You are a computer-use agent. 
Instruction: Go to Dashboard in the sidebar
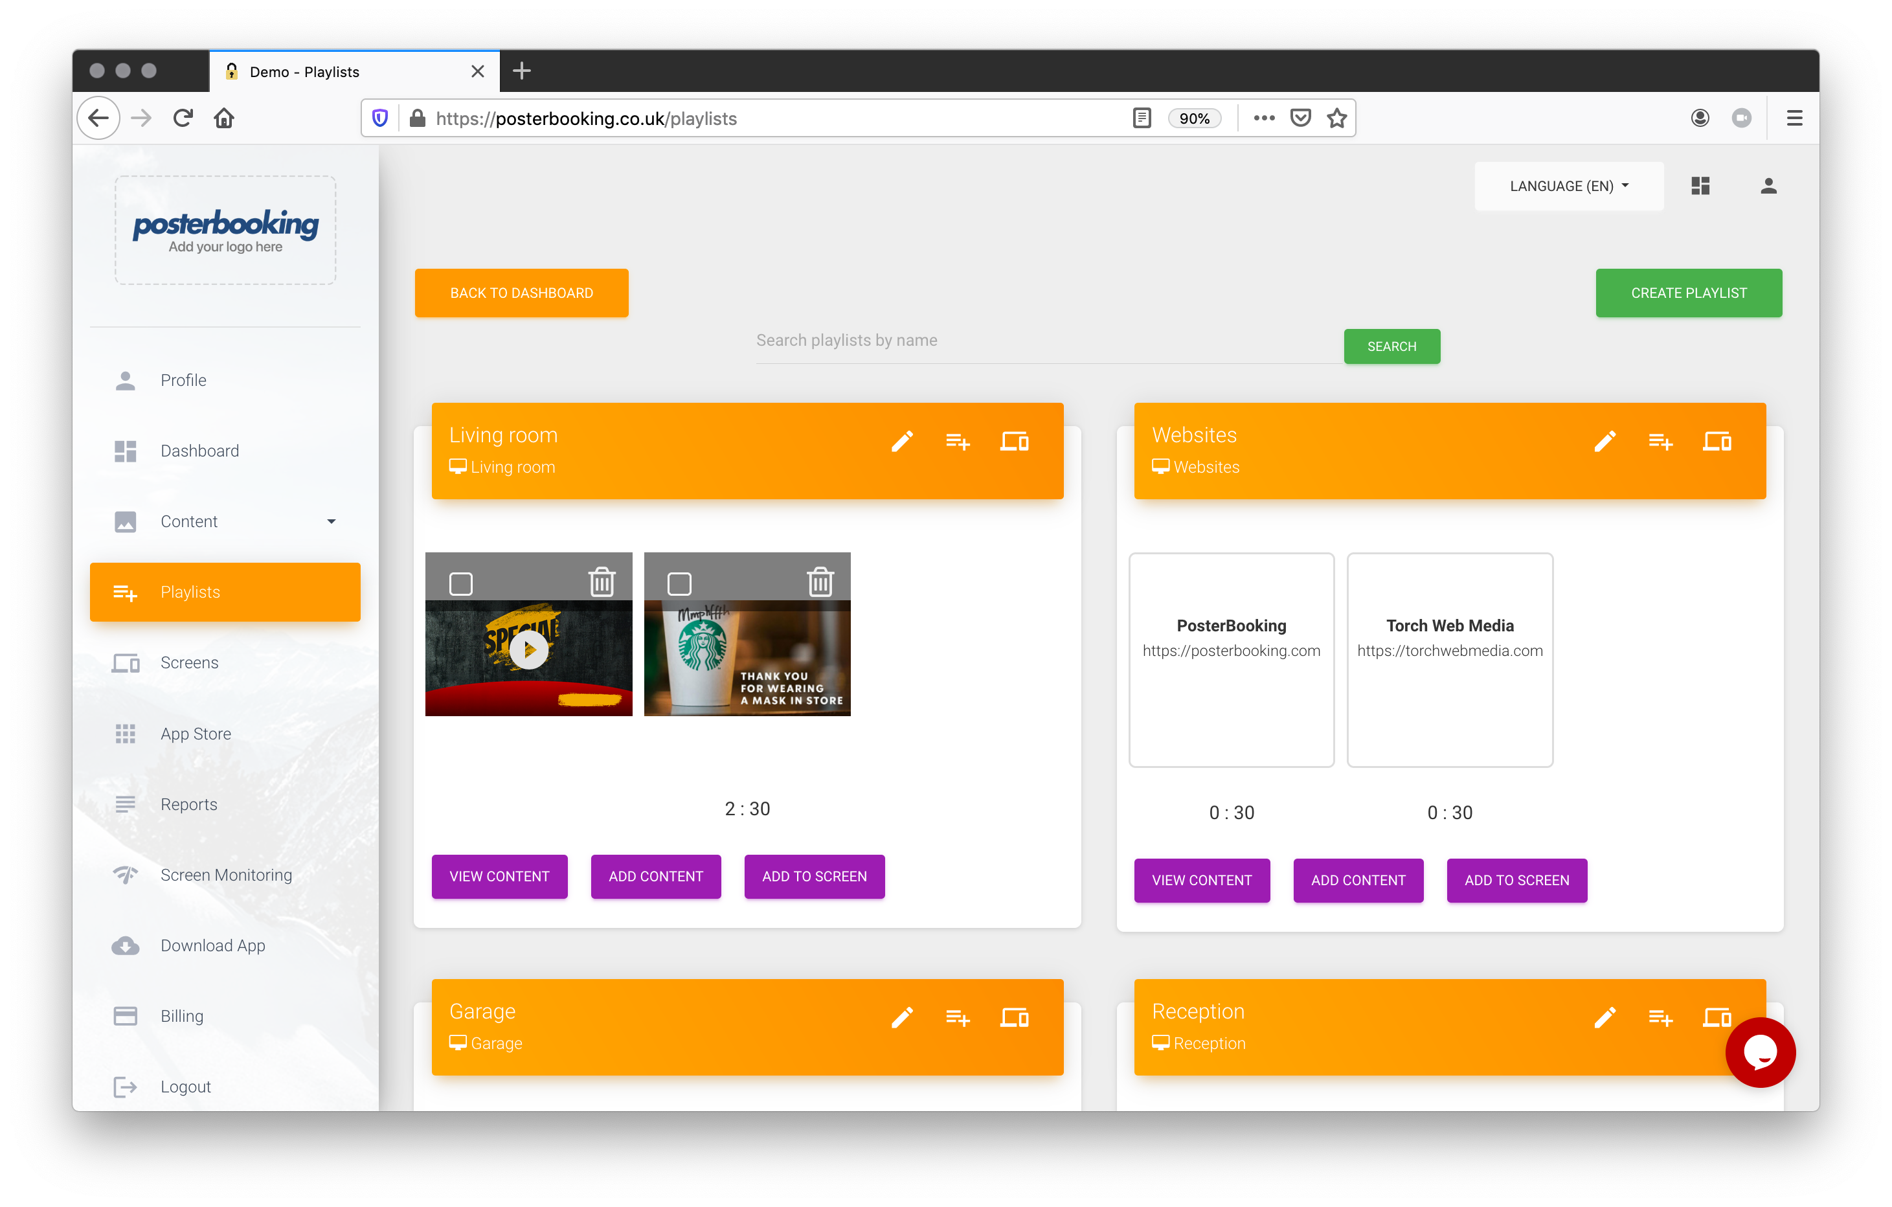(225, 450)
